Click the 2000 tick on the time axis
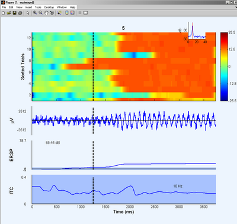The height and width of the screenshot is (224, 237). tap(130, 207)
